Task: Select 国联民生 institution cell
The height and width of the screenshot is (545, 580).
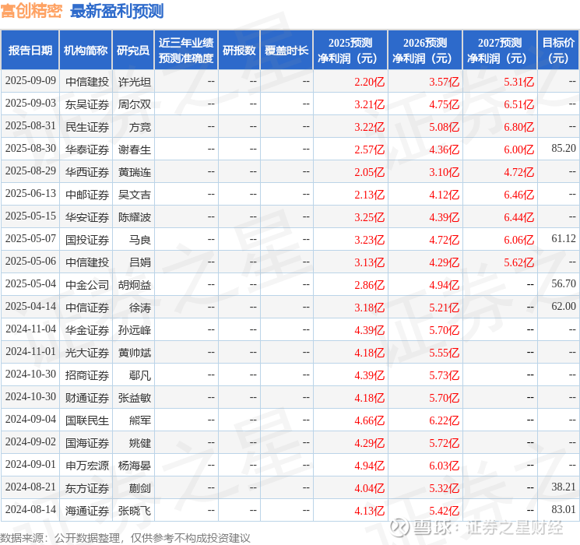Action: [x=87, y=420]
